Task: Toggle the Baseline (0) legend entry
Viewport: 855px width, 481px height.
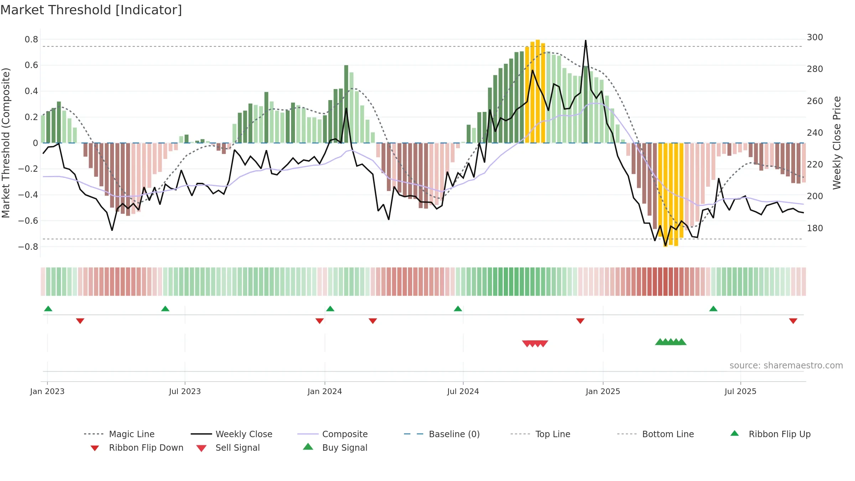Action: tap(442, 434)
